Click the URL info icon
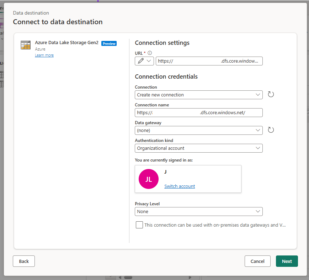 click(x=150, y=53)
